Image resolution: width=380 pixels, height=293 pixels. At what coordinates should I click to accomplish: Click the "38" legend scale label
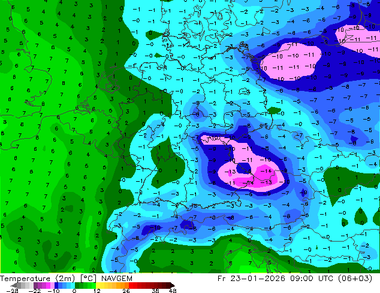tap(156, 291)
